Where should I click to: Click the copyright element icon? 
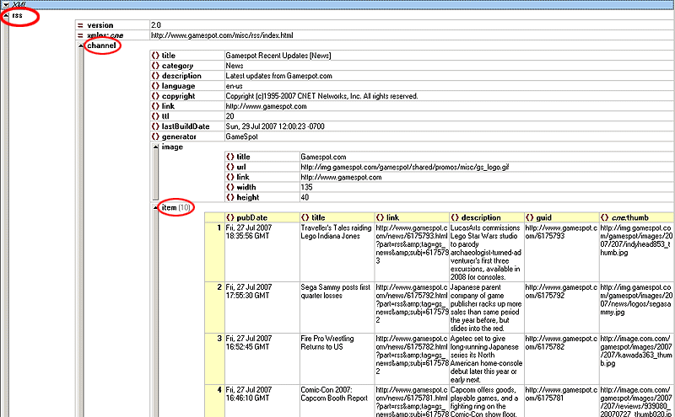[x=155, y=96]
